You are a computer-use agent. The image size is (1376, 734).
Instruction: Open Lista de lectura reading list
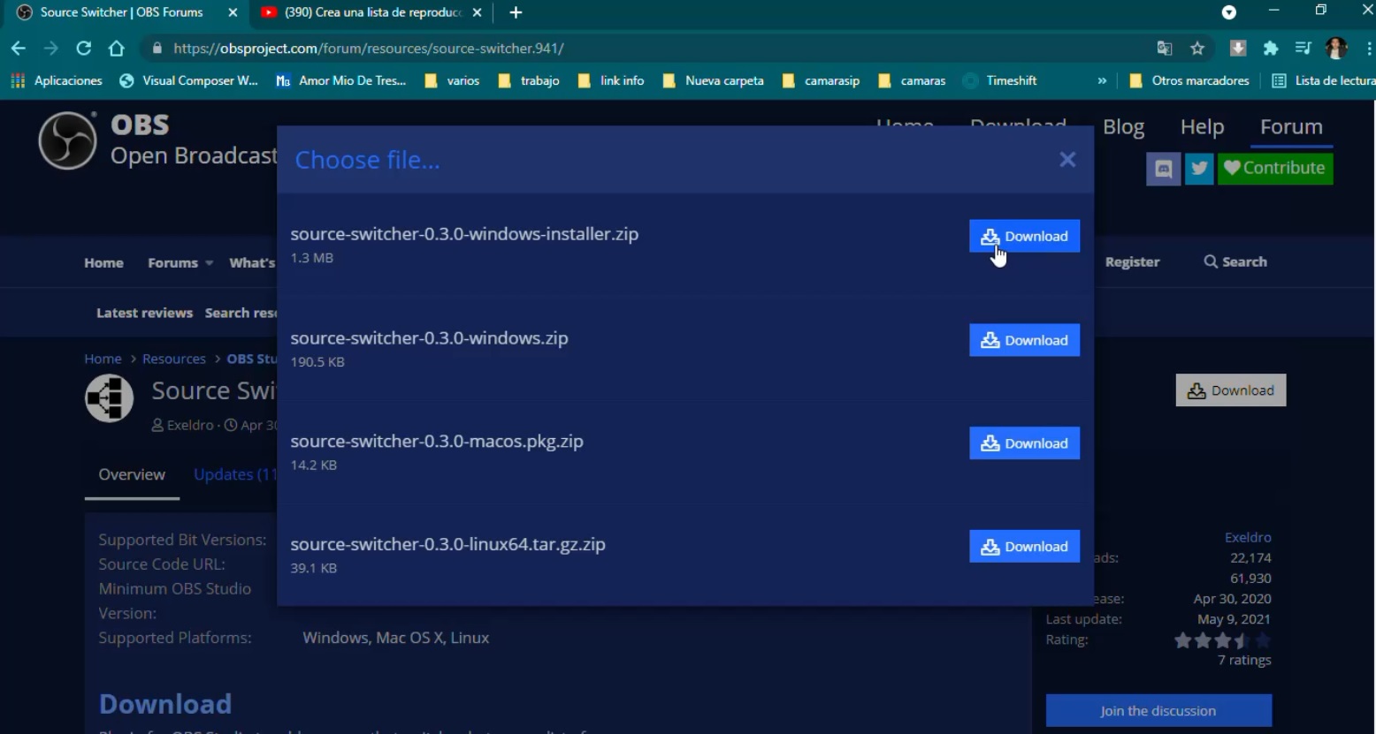(x=1323, y=80)
